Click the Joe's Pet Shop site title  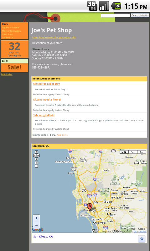tap(51, 30)
